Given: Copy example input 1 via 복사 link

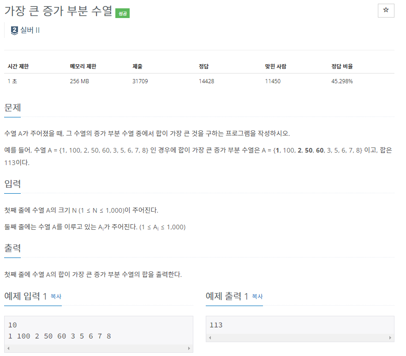Looking at the screenshot, I should point(56,296).
